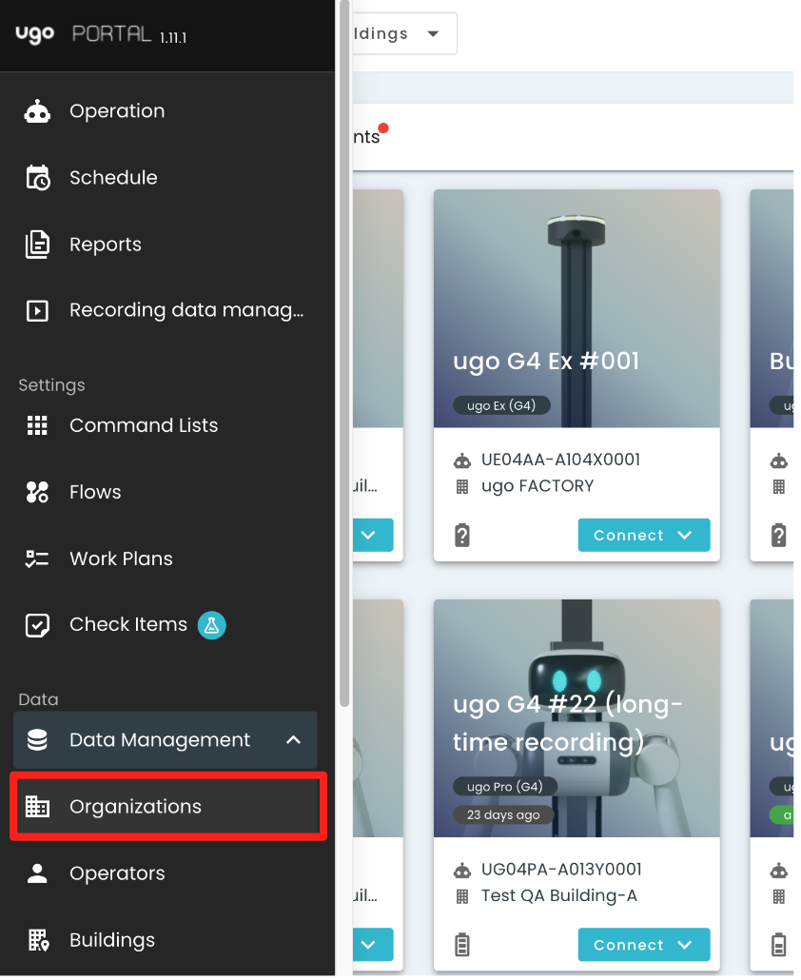Open the Flows settings page
Screen dimensions: 801x980
click(165, 493)
